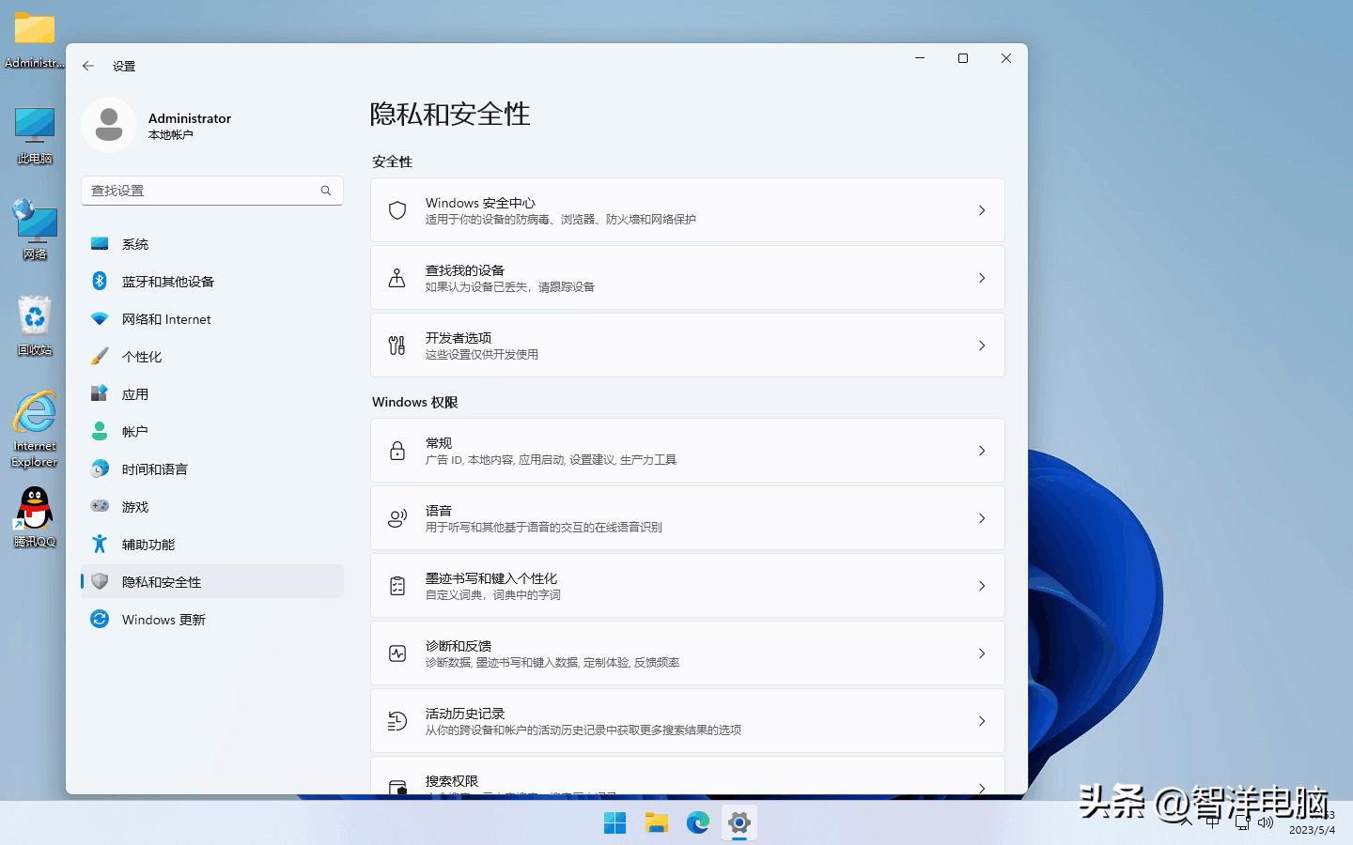The height and width of the screenshot is (845, 1353).
Task: Click the 查找设置 search field
Action: click(x=211, y=190)
